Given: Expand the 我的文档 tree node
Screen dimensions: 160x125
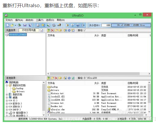Looking at the screenshot, I should (x=7, y=95).
